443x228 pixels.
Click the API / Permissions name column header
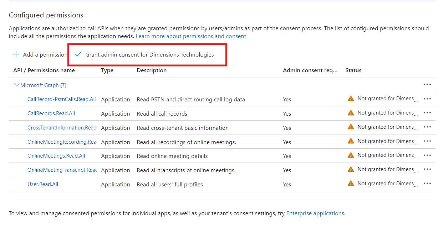[x=44, y=70]
